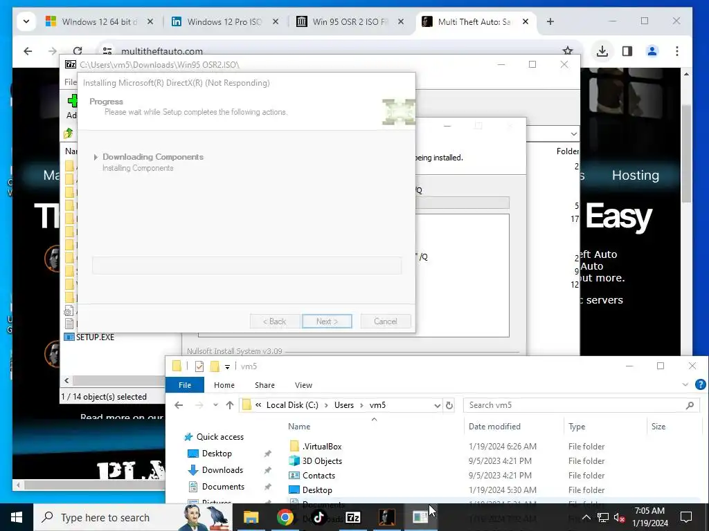Open Chrome profile avatar

coord(652,51)
